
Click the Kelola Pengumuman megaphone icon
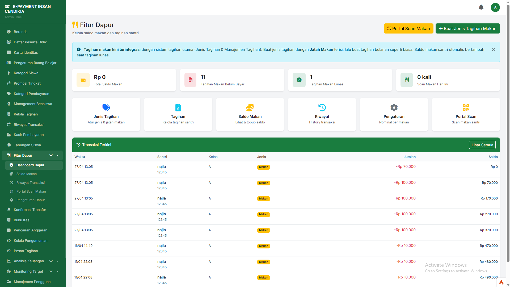click(x=9, y=240)
